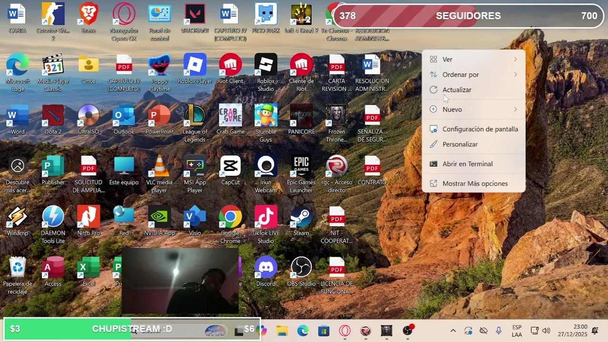Launch Dota 2 shortcut
Screen dimensions: 608x342
[53, 120]
